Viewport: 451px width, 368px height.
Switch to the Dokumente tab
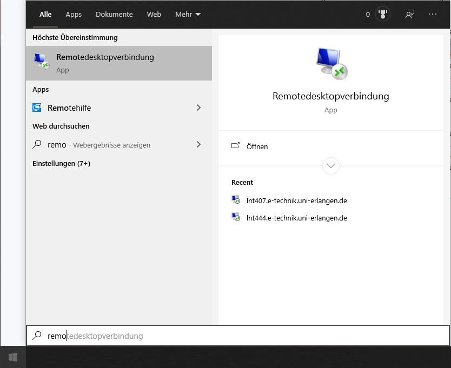point(114,15)
